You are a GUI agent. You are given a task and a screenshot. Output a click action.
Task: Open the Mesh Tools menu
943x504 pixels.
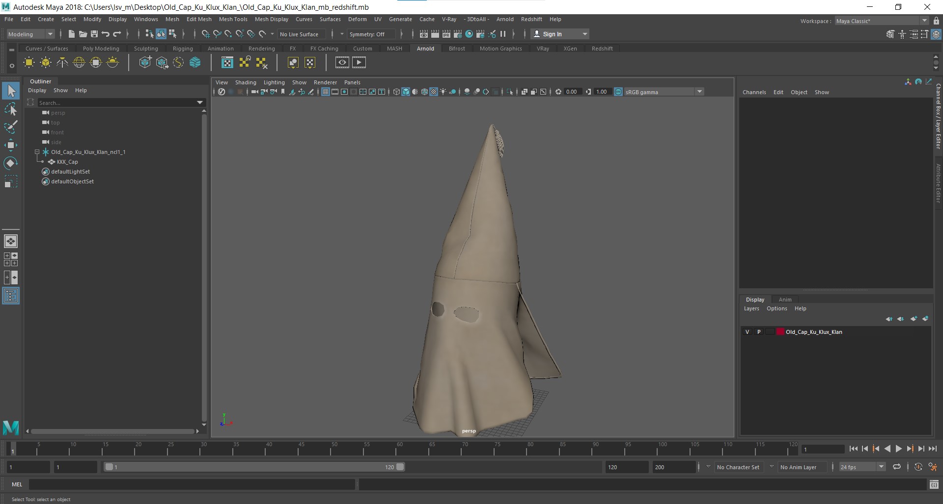[x=233, y=19]
